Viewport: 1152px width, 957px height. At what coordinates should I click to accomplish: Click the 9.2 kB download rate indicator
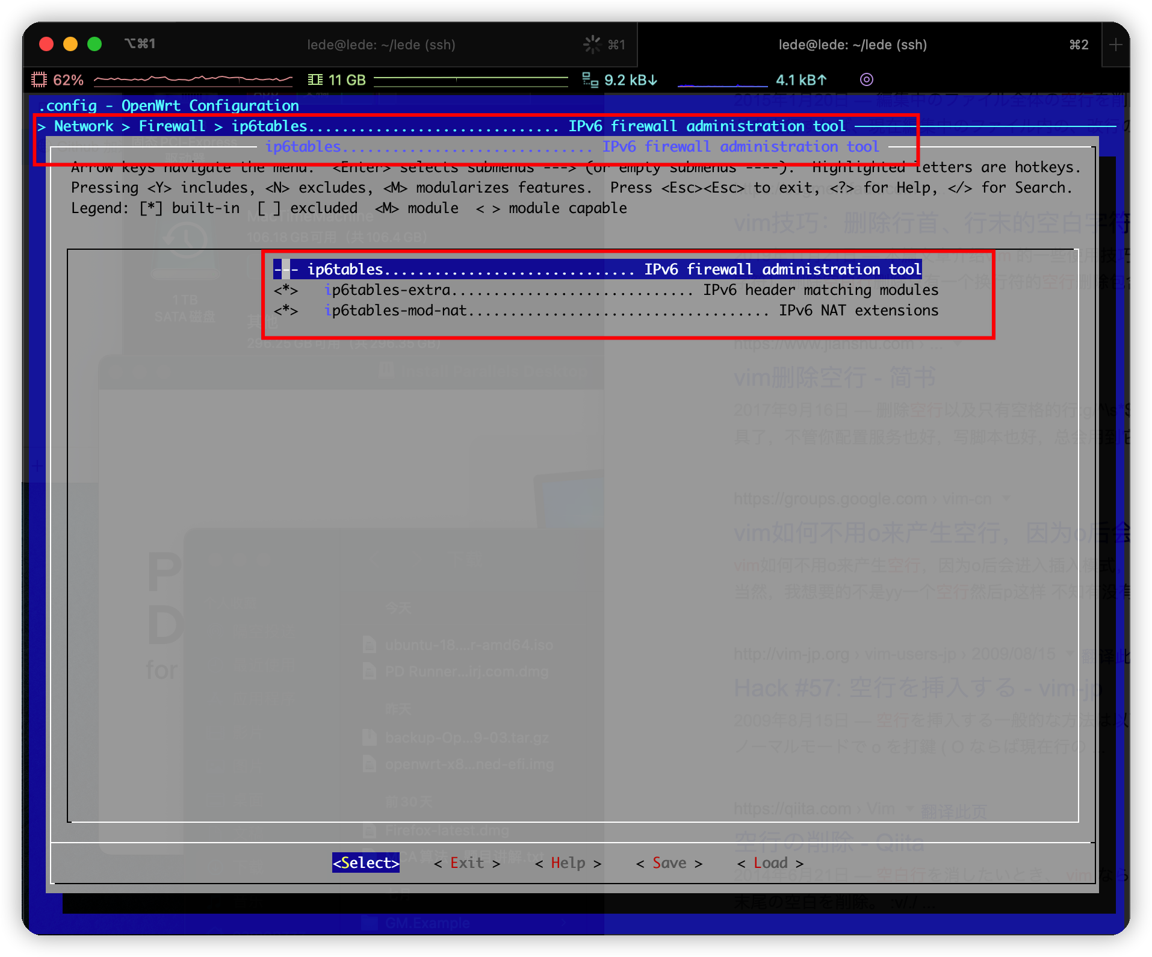620,79
